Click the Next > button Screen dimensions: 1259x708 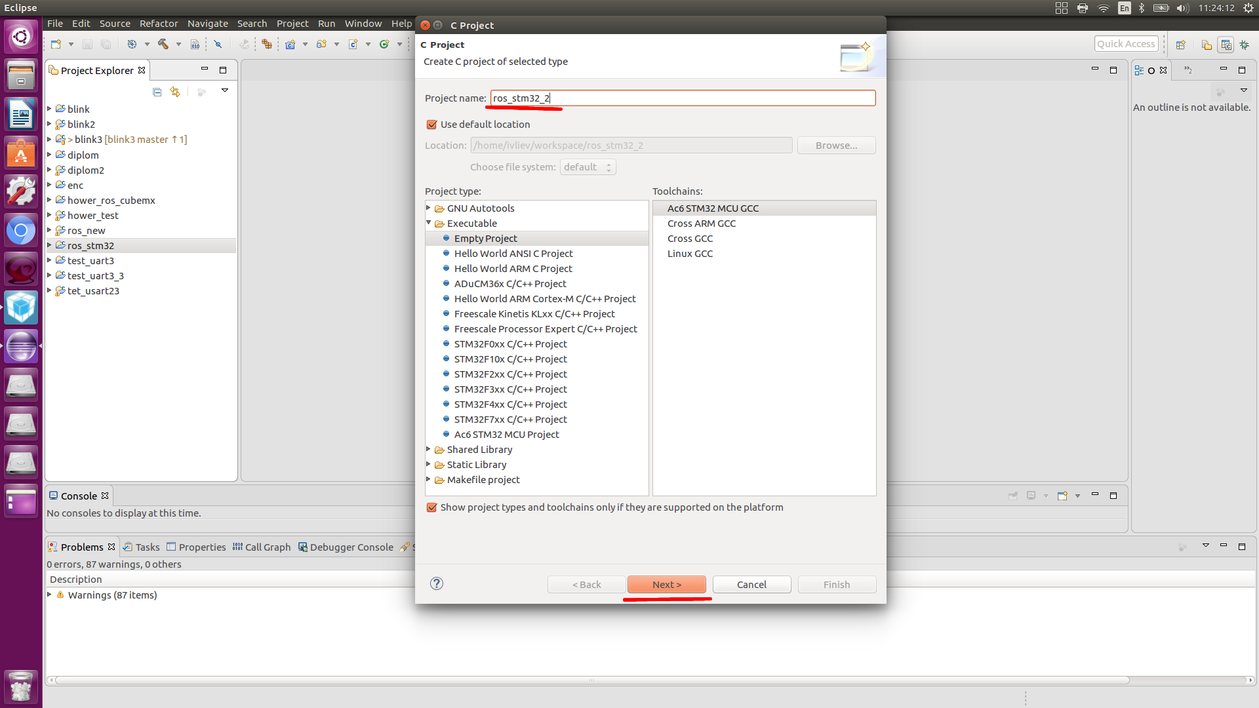pyautogui.click(x=667, y=584)
